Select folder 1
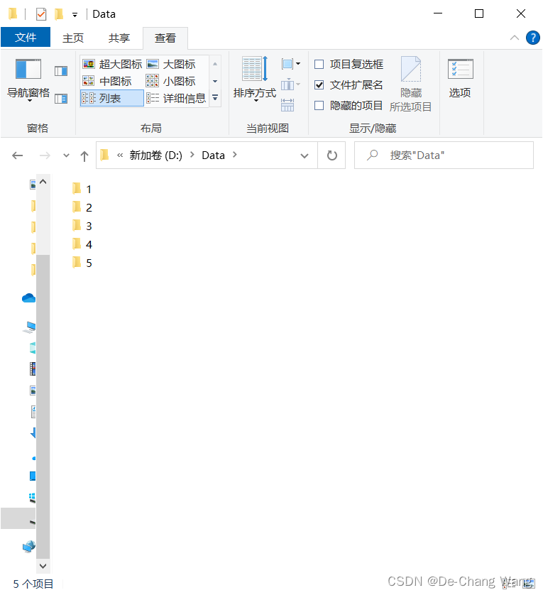Screen dimensions: 543x595 click(83, 189)
